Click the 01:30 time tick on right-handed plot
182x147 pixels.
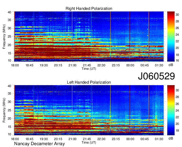coord(159,65)
